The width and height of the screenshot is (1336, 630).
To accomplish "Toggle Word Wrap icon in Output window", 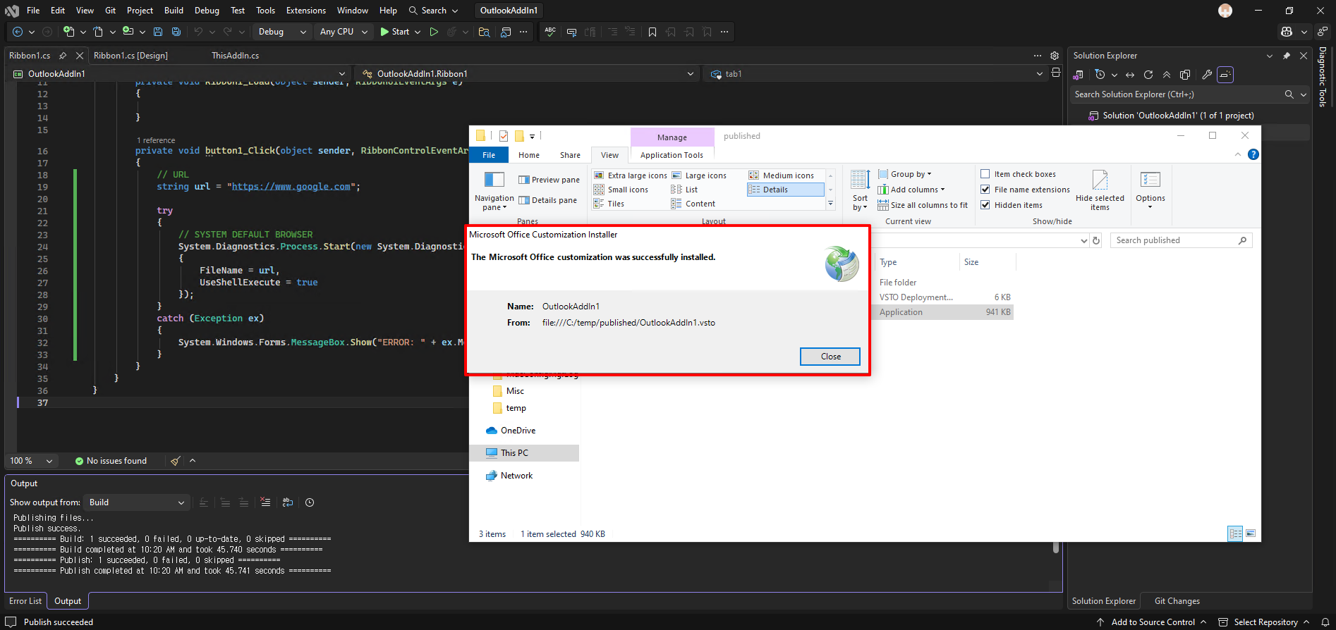I will click(288, 502).
